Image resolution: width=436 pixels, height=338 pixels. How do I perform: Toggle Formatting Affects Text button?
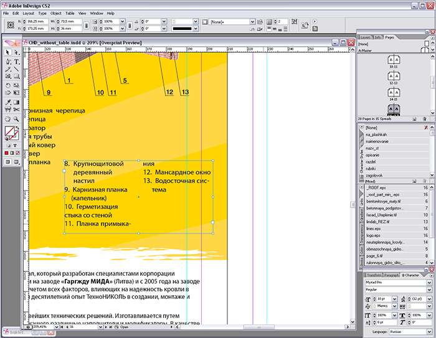click(15, 146)
